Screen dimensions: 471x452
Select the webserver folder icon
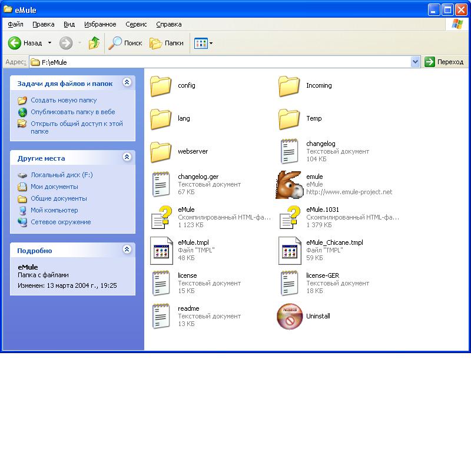[x=161, y=152]
